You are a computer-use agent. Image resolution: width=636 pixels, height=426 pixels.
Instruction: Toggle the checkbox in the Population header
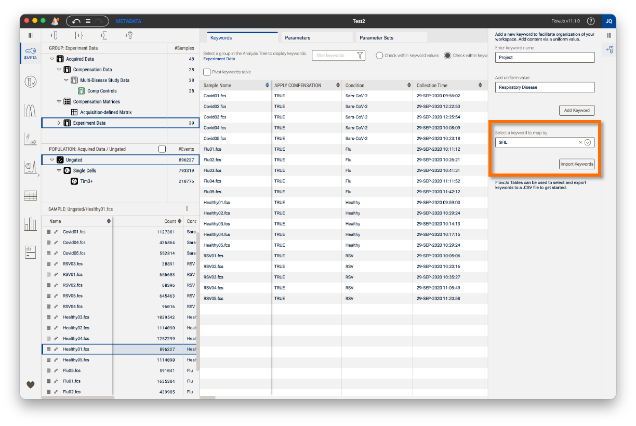point(162,149)
